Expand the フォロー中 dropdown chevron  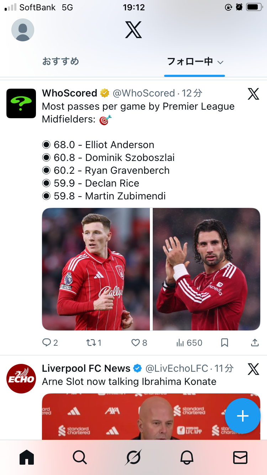220,62
